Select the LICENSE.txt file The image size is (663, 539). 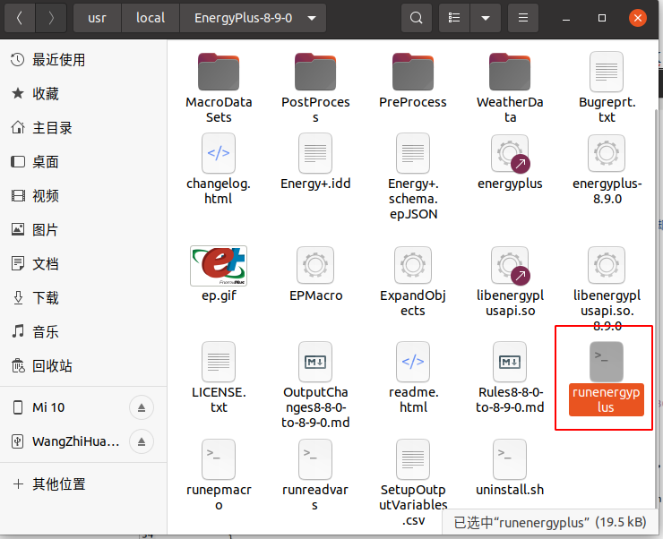[219, 378]
